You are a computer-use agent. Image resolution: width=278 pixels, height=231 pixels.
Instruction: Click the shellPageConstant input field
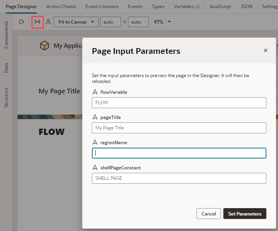pyautogui.click(x=179, y=178)
